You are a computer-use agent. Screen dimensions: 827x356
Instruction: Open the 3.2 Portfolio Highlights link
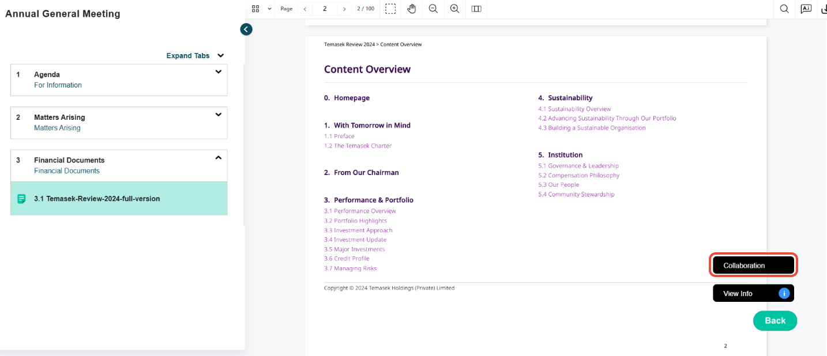tap(355, 221)
